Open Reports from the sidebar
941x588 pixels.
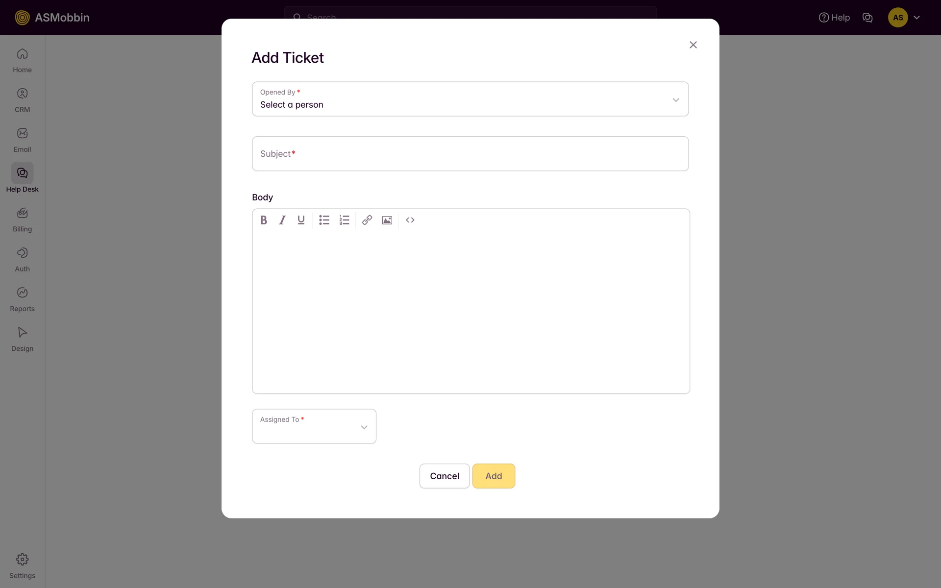click(22, 299)
